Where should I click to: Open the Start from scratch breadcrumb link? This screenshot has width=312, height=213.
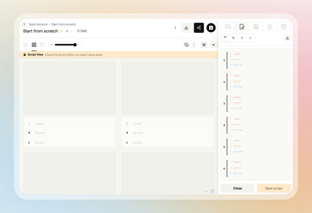[64, 24]
